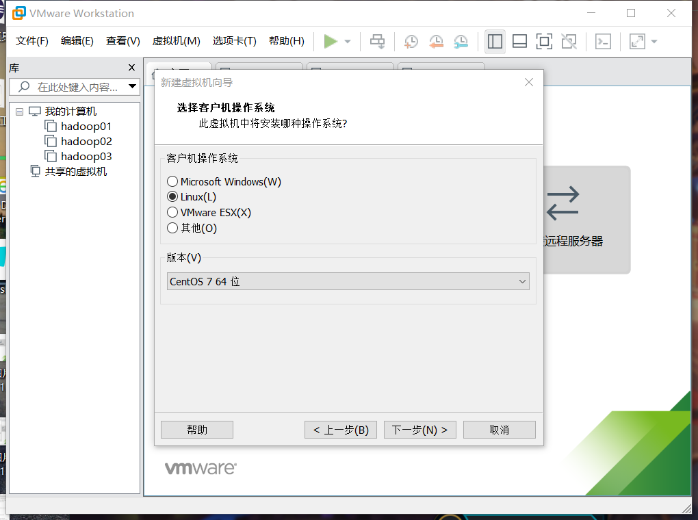This screenshot has height=520, width=698.
Task: Open the stretch display dropdown arrow
Action: (x=654, y=42)
